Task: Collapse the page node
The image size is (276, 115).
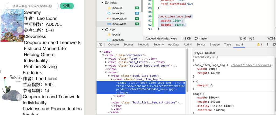Action: click(x=100, y=52)
